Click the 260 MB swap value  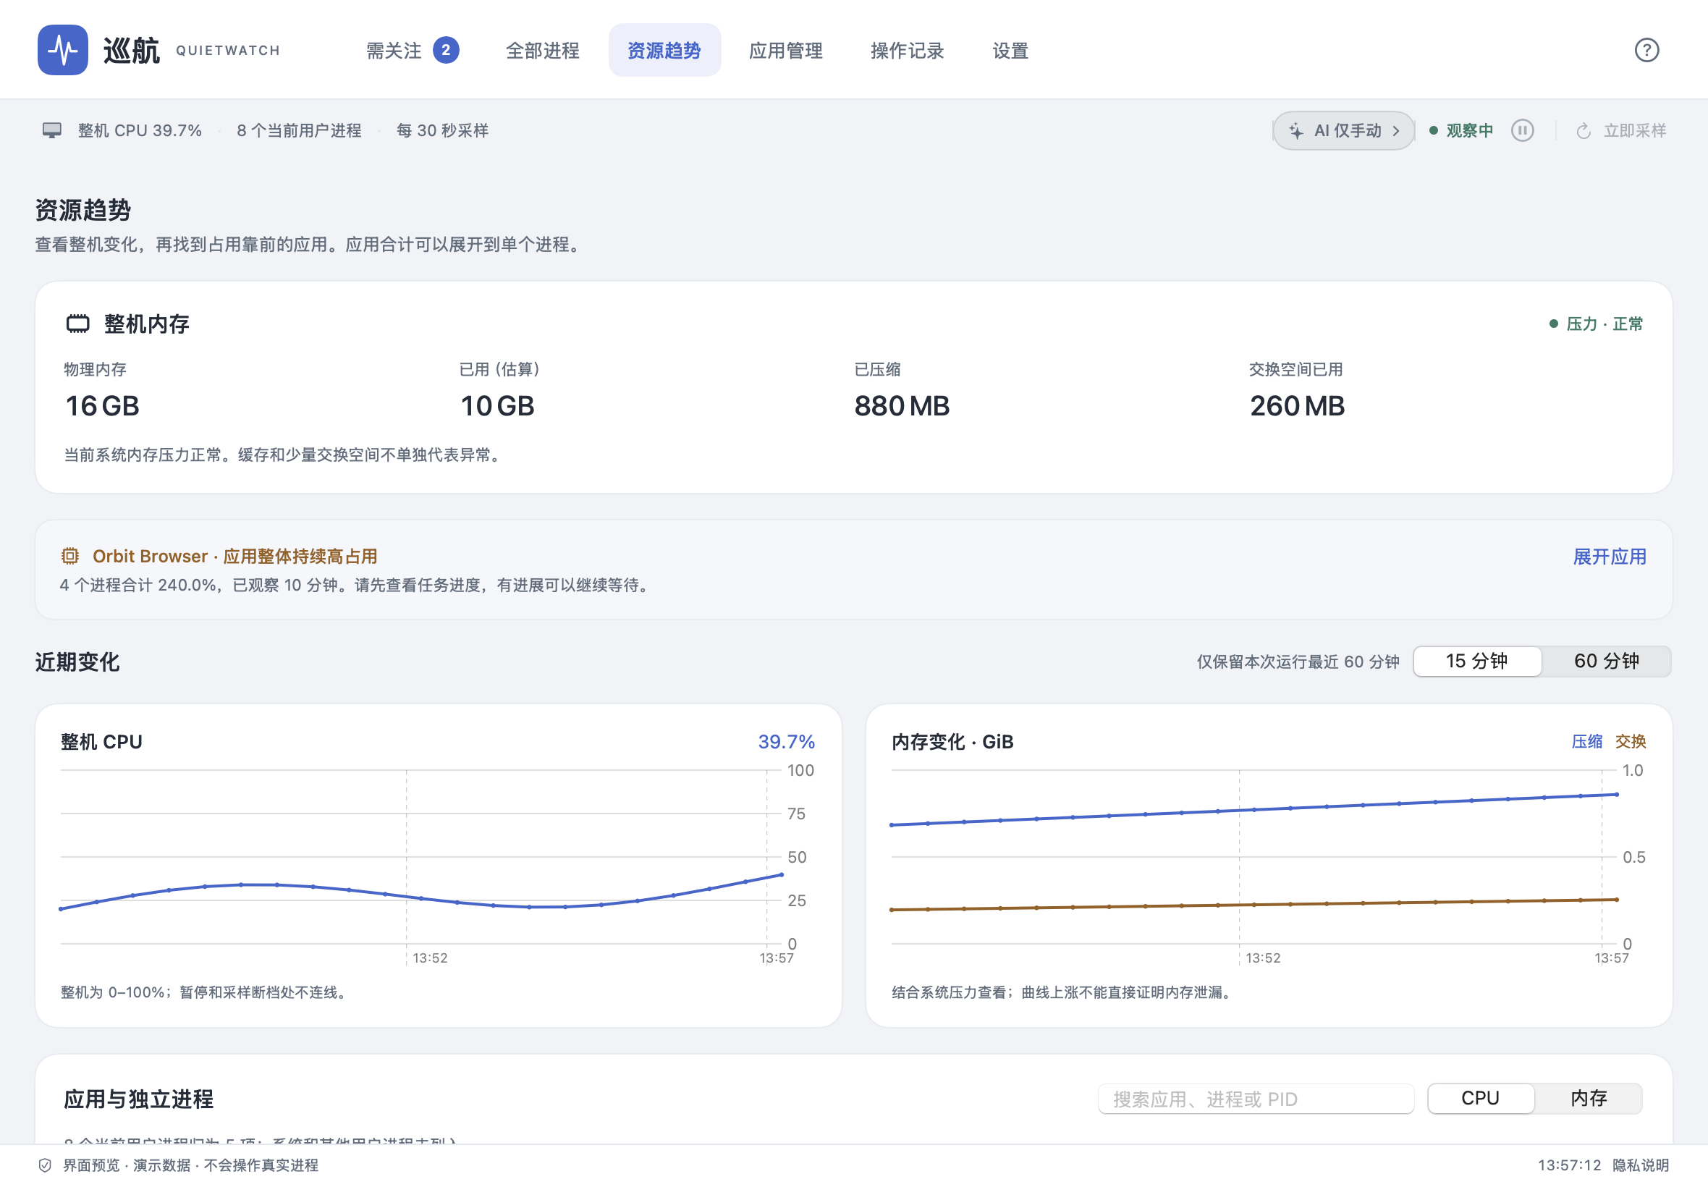[x=1297, y=406]
